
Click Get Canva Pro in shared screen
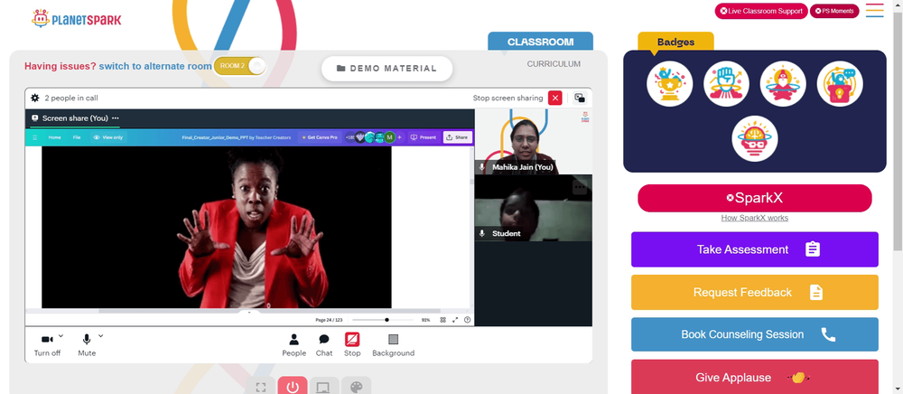[x=320, y=137]
